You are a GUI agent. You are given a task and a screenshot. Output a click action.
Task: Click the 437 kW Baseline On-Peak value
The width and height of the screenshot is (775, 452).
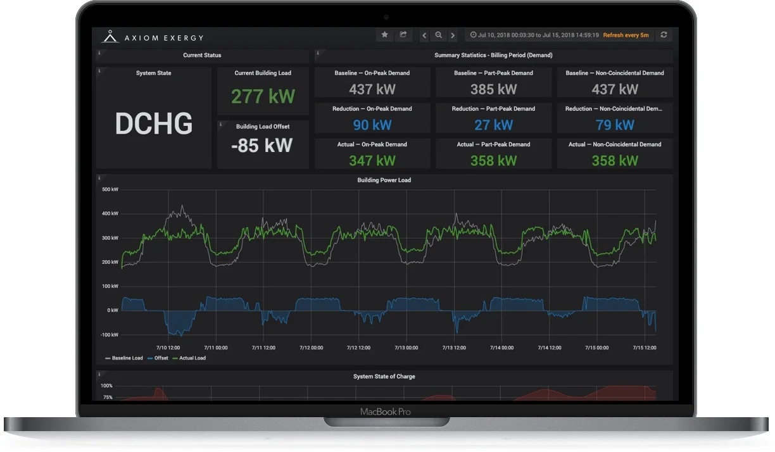pos(372,89)
